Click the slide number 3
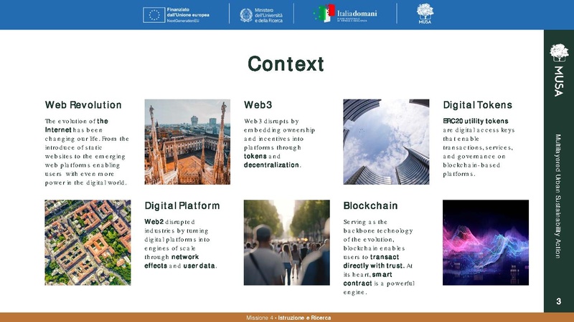574x322 pixels. coord(558,301)
